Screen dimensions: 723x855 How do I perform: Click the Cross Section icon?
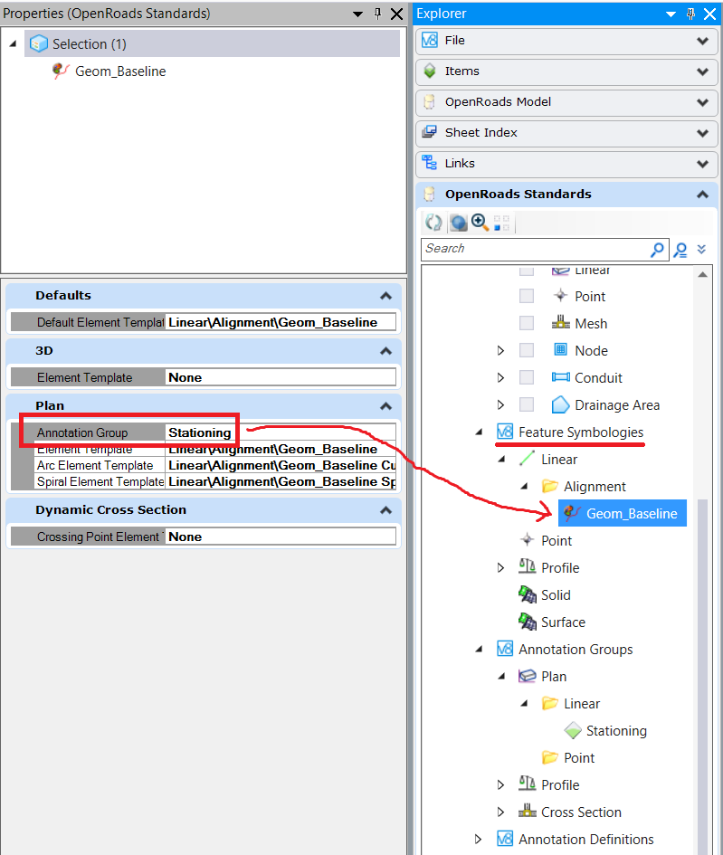point(528,812)
